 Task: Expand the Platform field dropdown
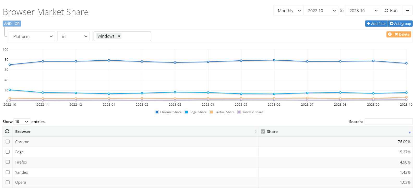[32, 36]
